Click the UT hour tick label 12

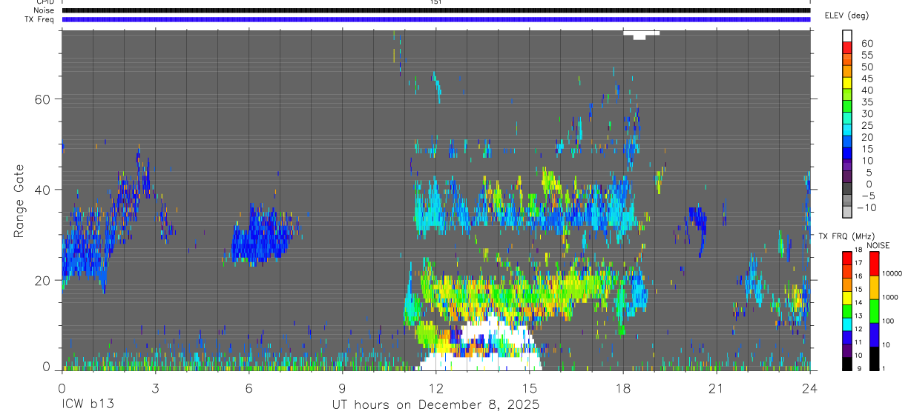coord(436,387)
